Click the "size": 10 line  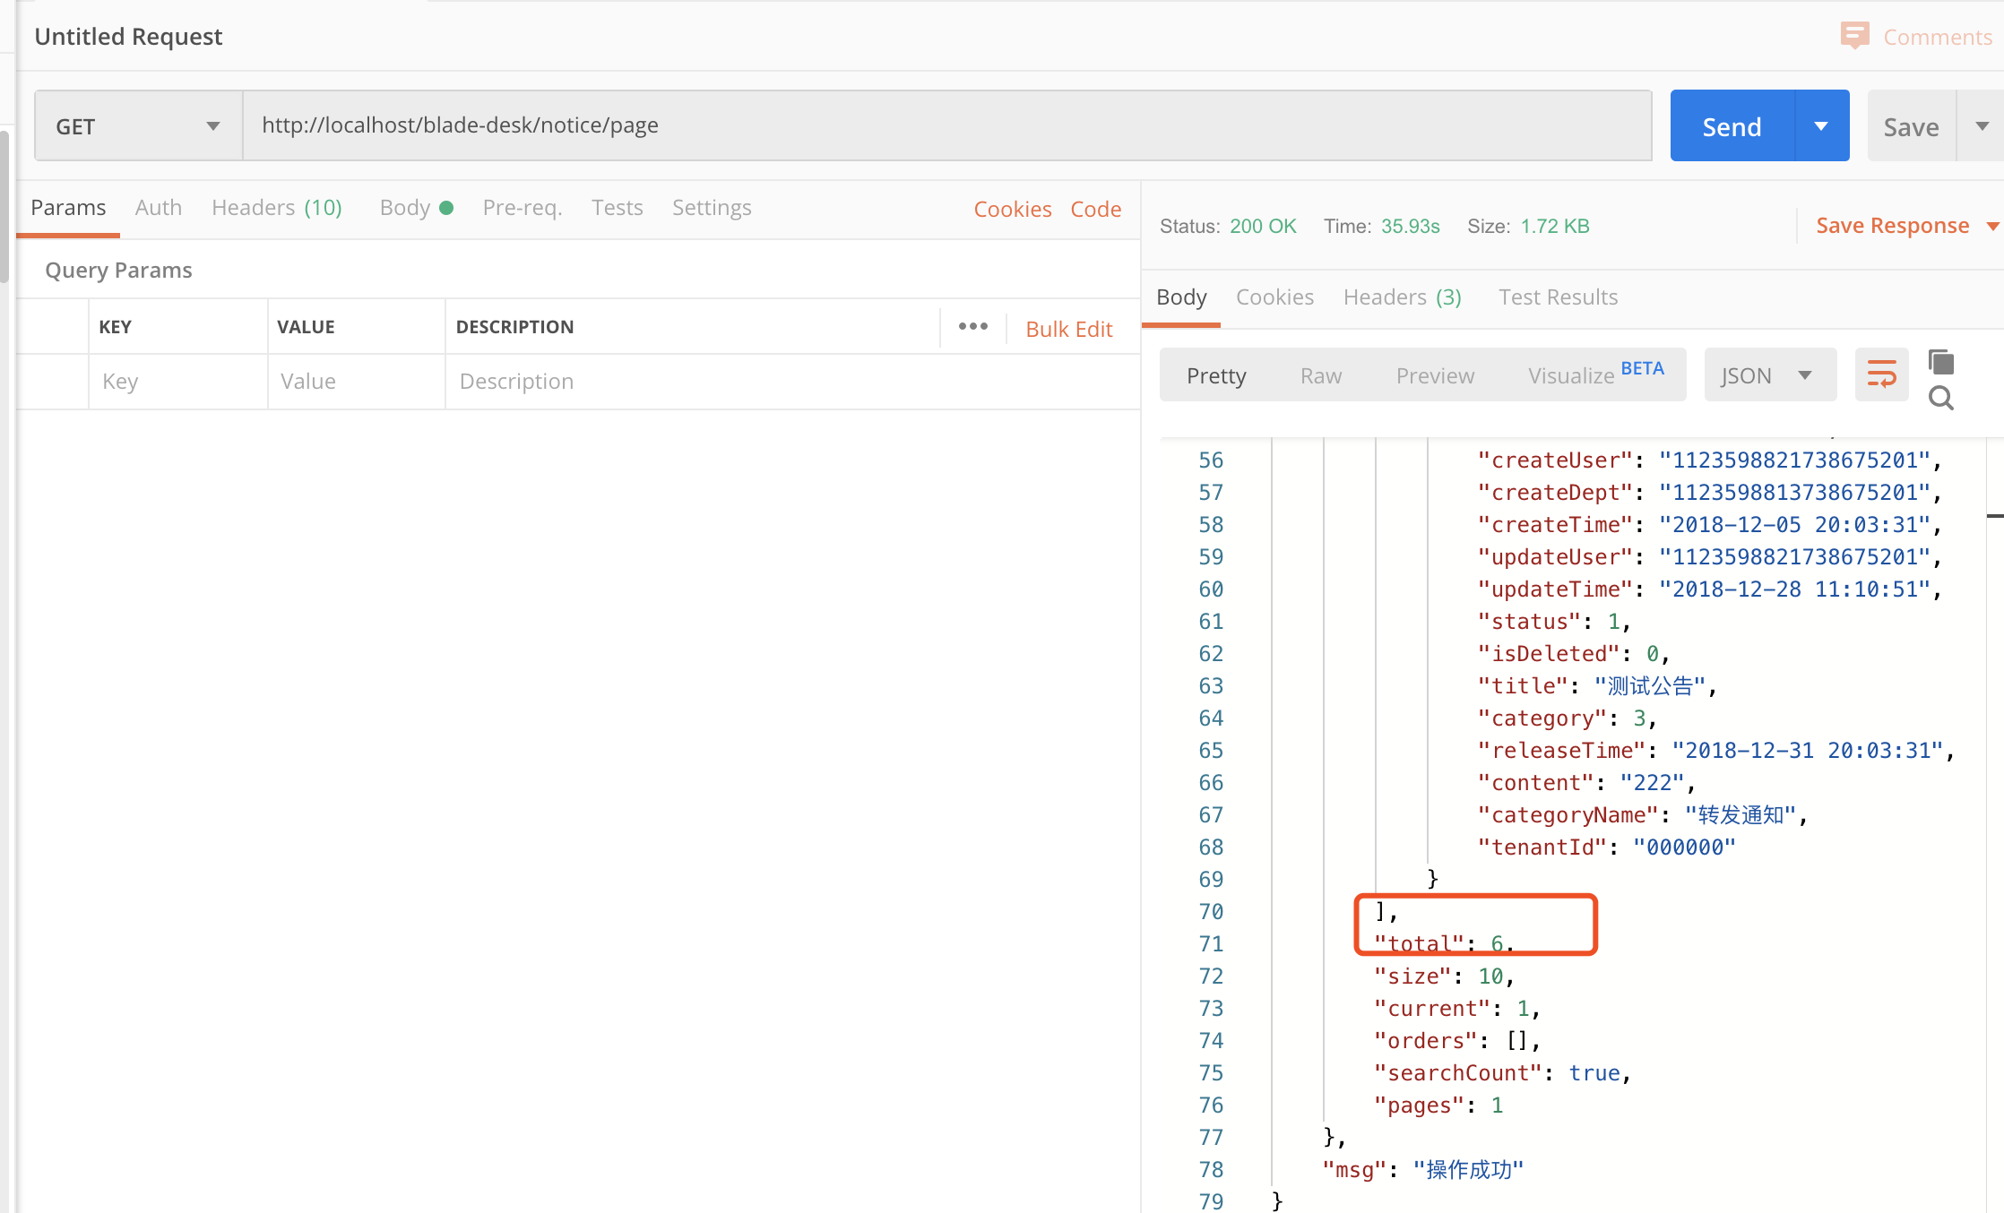click(1444, 976)
